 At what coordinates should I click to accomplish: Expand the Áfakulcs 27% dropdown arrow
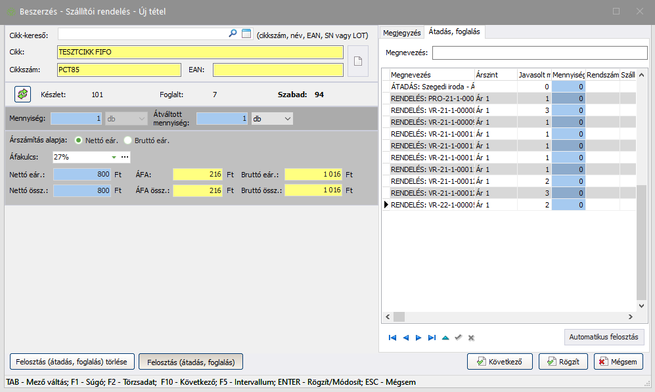coord(113,157)
